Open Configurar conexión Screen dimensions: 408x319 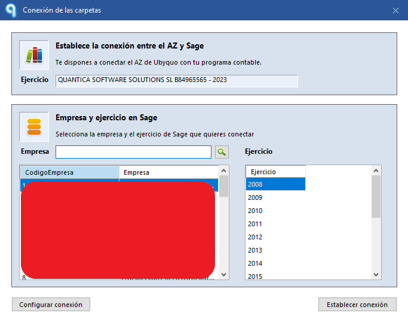coord(51,305)
